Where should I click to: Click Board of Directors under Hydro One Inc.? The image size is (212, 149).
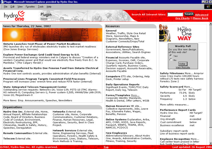click(22, 117)
